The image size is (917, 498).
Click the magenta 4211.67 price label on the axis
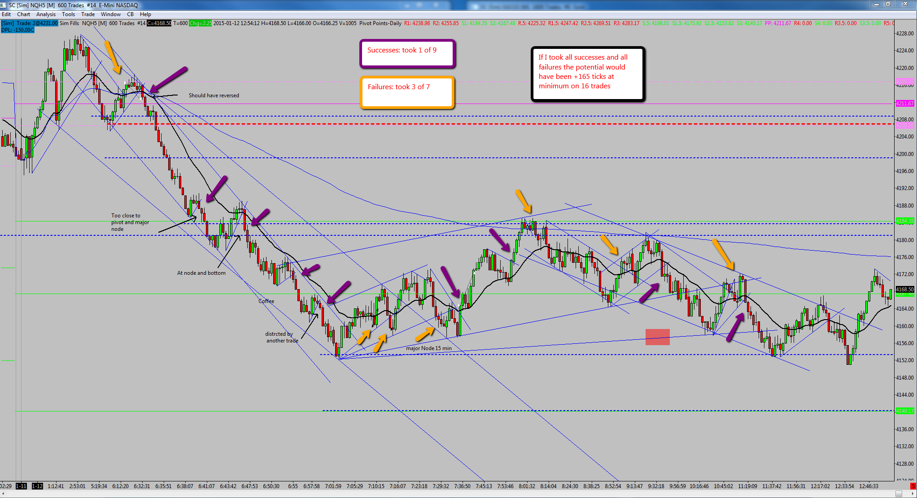(x=905, y=104)
